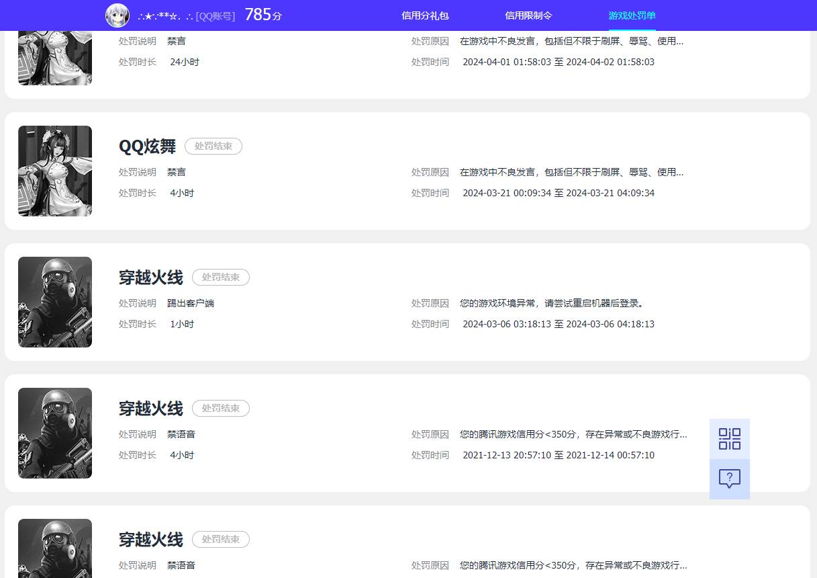This screenshot has height=578, width=817.
Task: Click 处罚结束 badge on 踢出客户端 record
Action: tap(220, 277)
